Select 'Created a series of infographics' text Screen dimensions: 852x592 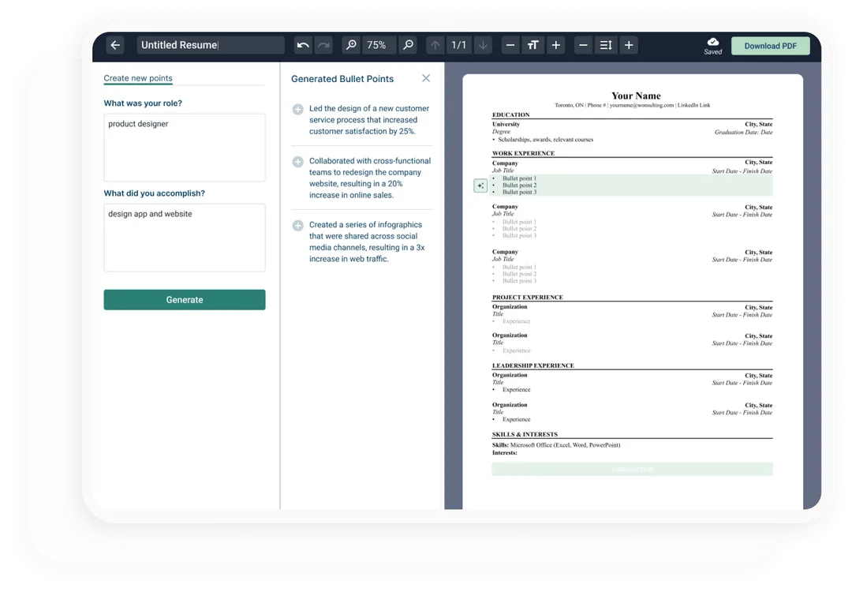pyautogui.click(x=366, y=224)
